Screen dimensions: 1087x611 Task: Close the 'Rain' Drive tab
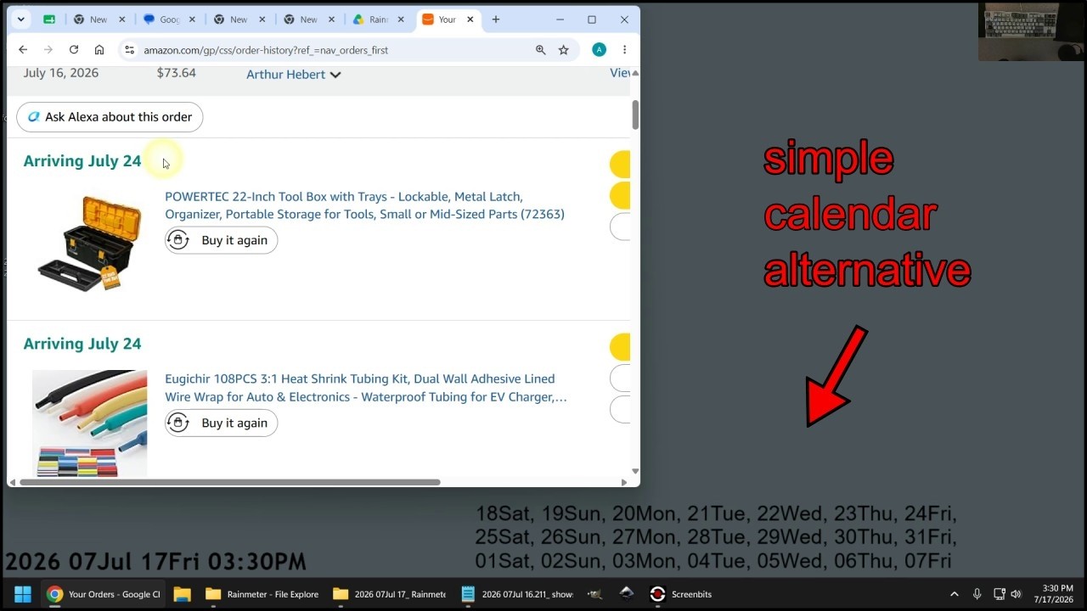(400, 20)
